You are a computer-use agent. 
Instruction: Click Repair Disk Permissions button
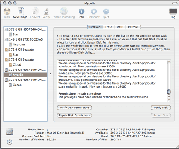point(74,115)
